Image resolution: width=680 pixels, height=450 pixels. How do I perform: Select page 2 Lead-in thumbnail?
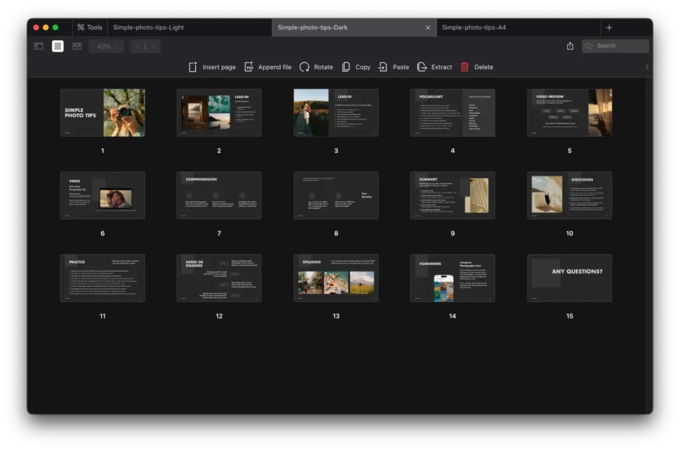[x=219, y=113]
